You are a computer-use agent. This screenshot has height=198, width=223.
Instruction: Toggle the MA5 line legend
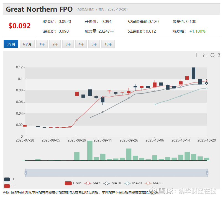pyautogui.click(x=92, y=183)
